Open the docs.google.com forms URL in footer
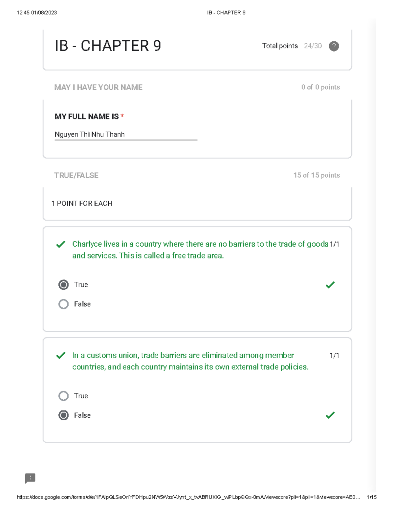This screenshot has height=510, width=394. 188,497
